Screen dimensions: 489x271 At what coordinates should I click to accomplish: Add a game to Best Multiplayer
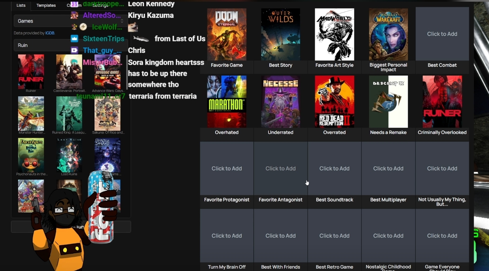(x=388, y=169)
